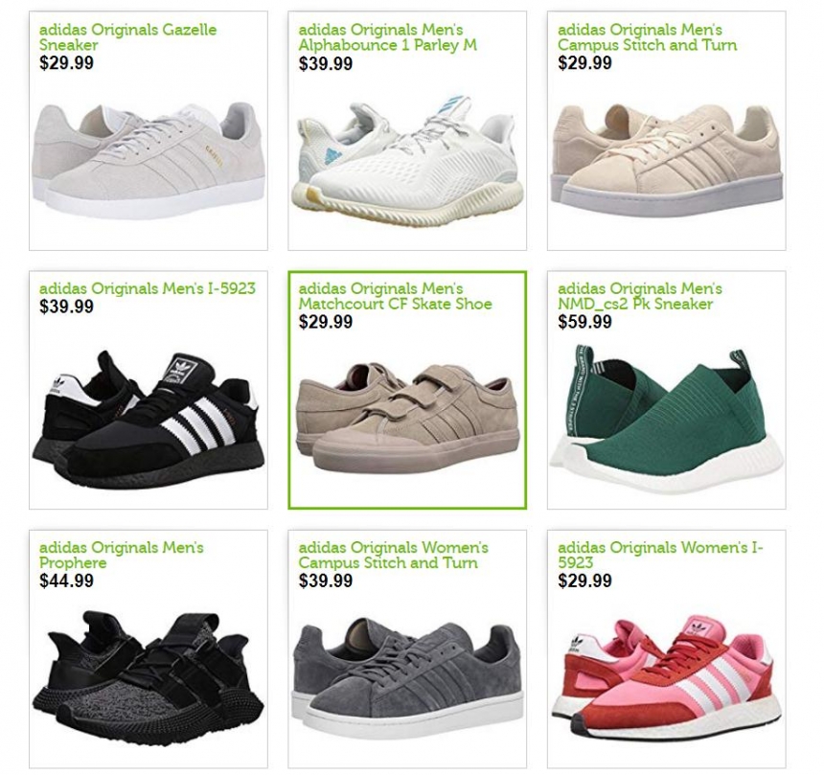Open the NMD_cs2 Pk Sneaker link
The width and height of the screenshot is (824, 775).
640,296
